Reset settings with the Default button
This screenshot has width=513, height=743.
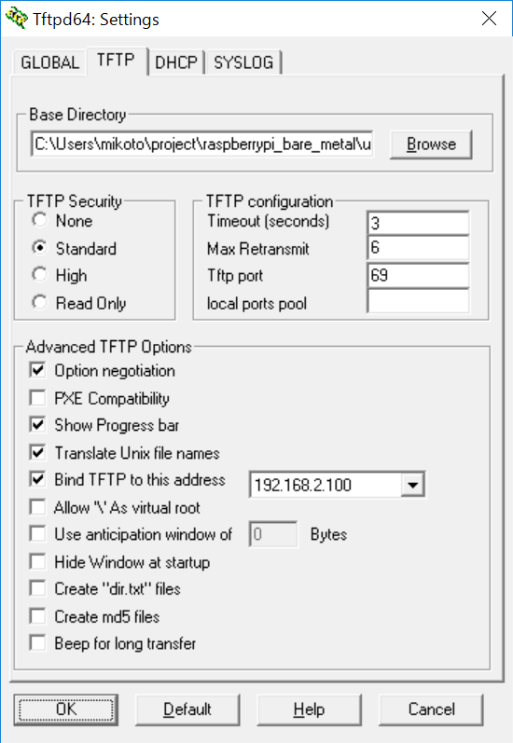(x=187, y=709)
